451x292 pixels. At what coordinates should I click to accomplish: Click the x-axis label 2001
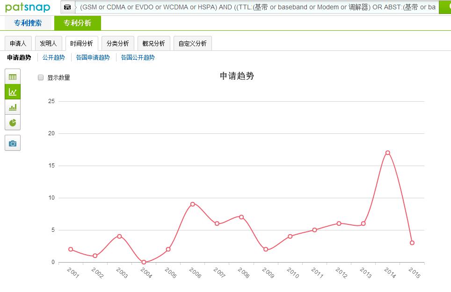(73, 272)
